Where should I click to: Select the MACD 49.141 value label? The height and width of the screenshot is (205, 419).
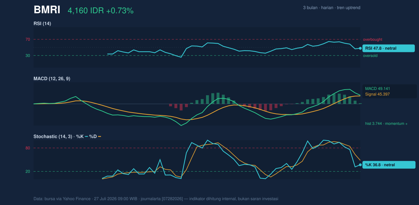pos(377,89)
